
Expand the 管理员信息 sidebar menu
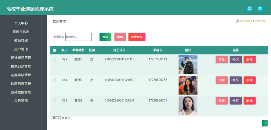[21, 32]
